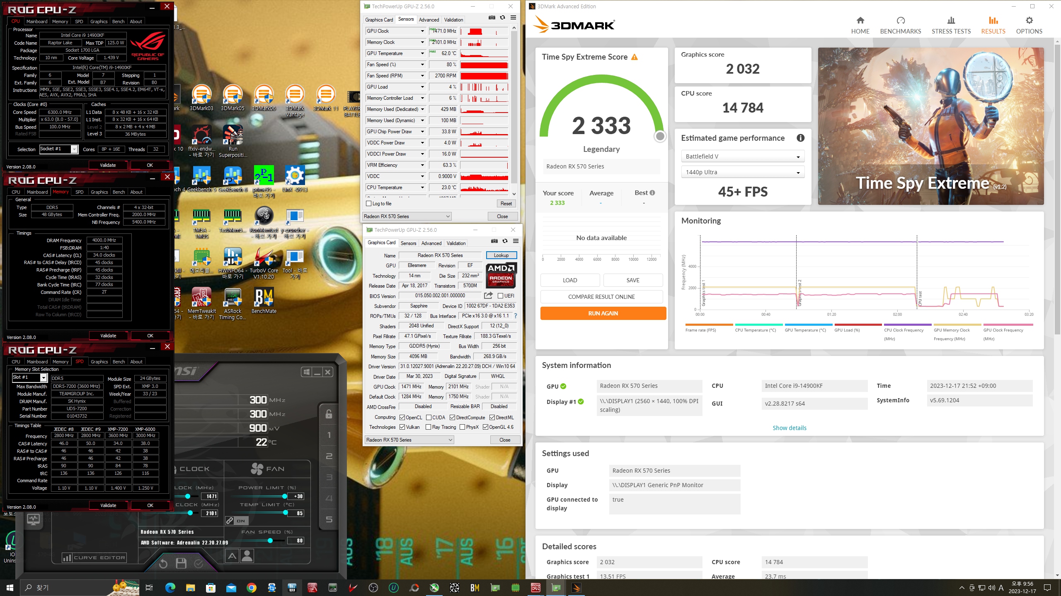The width and height of the screenshot is (1061, 596).
Task: Open the GPU selector in GPU-Z Sensors
Action: click(407, 216)
